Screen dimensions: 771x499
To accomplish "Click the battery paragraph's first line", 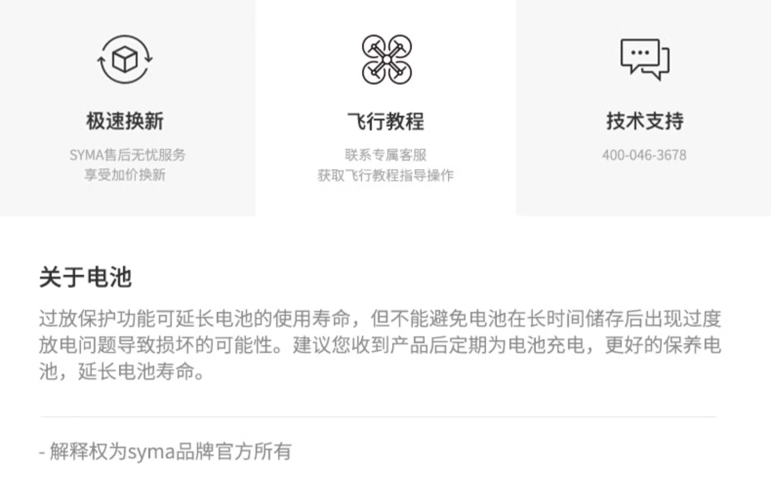I will tap(380, 319).
